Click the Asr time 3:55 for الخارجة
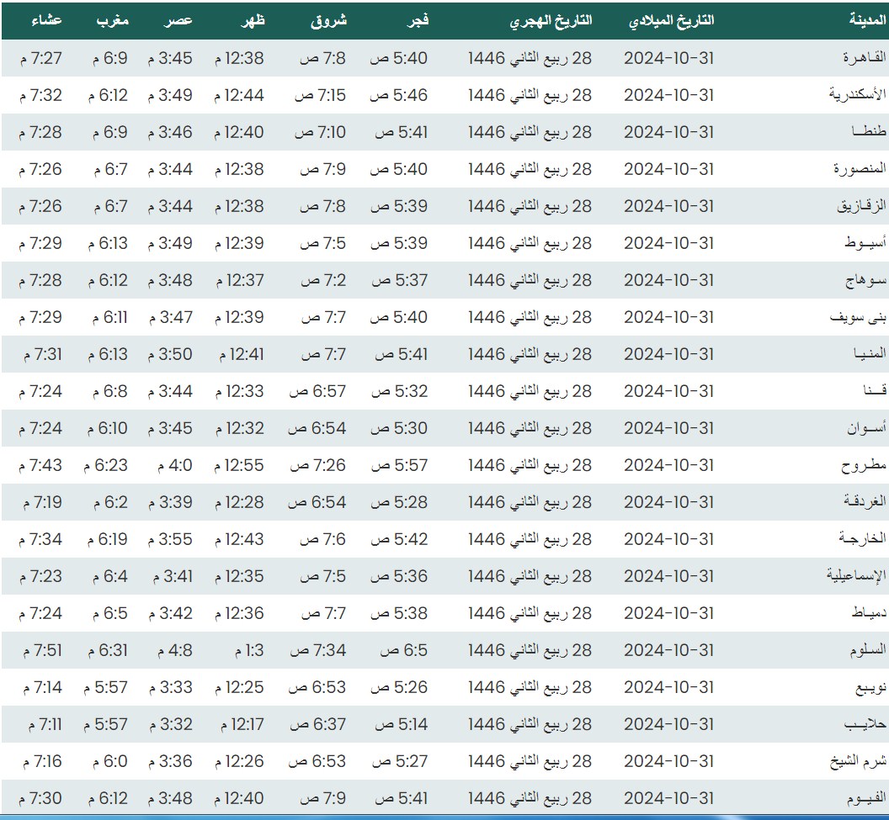The image size is (889, 820). tap(170, 539)
